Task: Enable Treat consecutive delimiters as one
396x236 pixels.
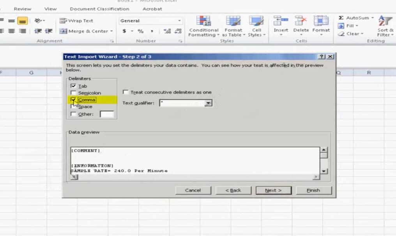Action: tap(125, 92)
